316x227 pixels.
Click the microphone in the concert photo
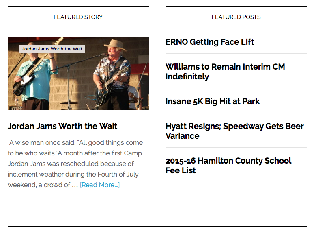tap(105, 55)
